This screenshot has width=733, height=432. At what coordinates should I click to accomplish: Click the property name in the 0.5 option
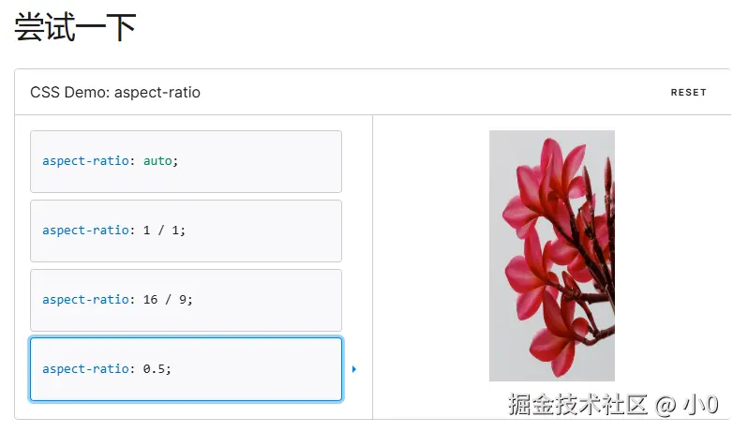coord(85,369)
